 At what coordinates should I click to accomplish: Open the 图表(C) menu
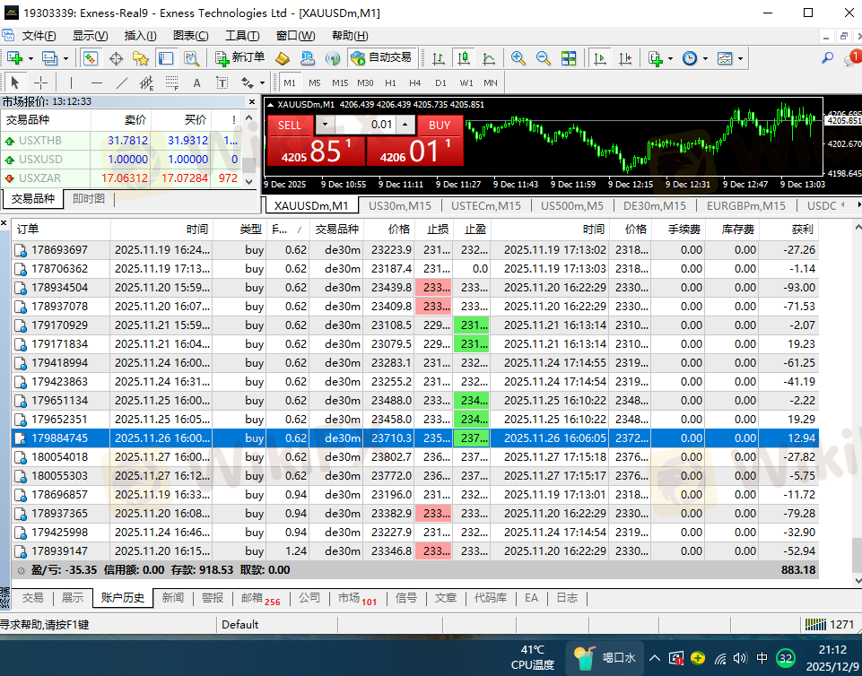(190, 36)
